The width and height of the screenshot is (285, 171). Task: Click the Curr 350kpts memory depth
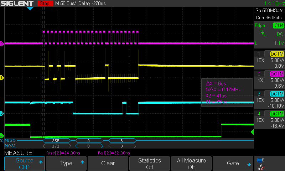[x=269, y=17]
